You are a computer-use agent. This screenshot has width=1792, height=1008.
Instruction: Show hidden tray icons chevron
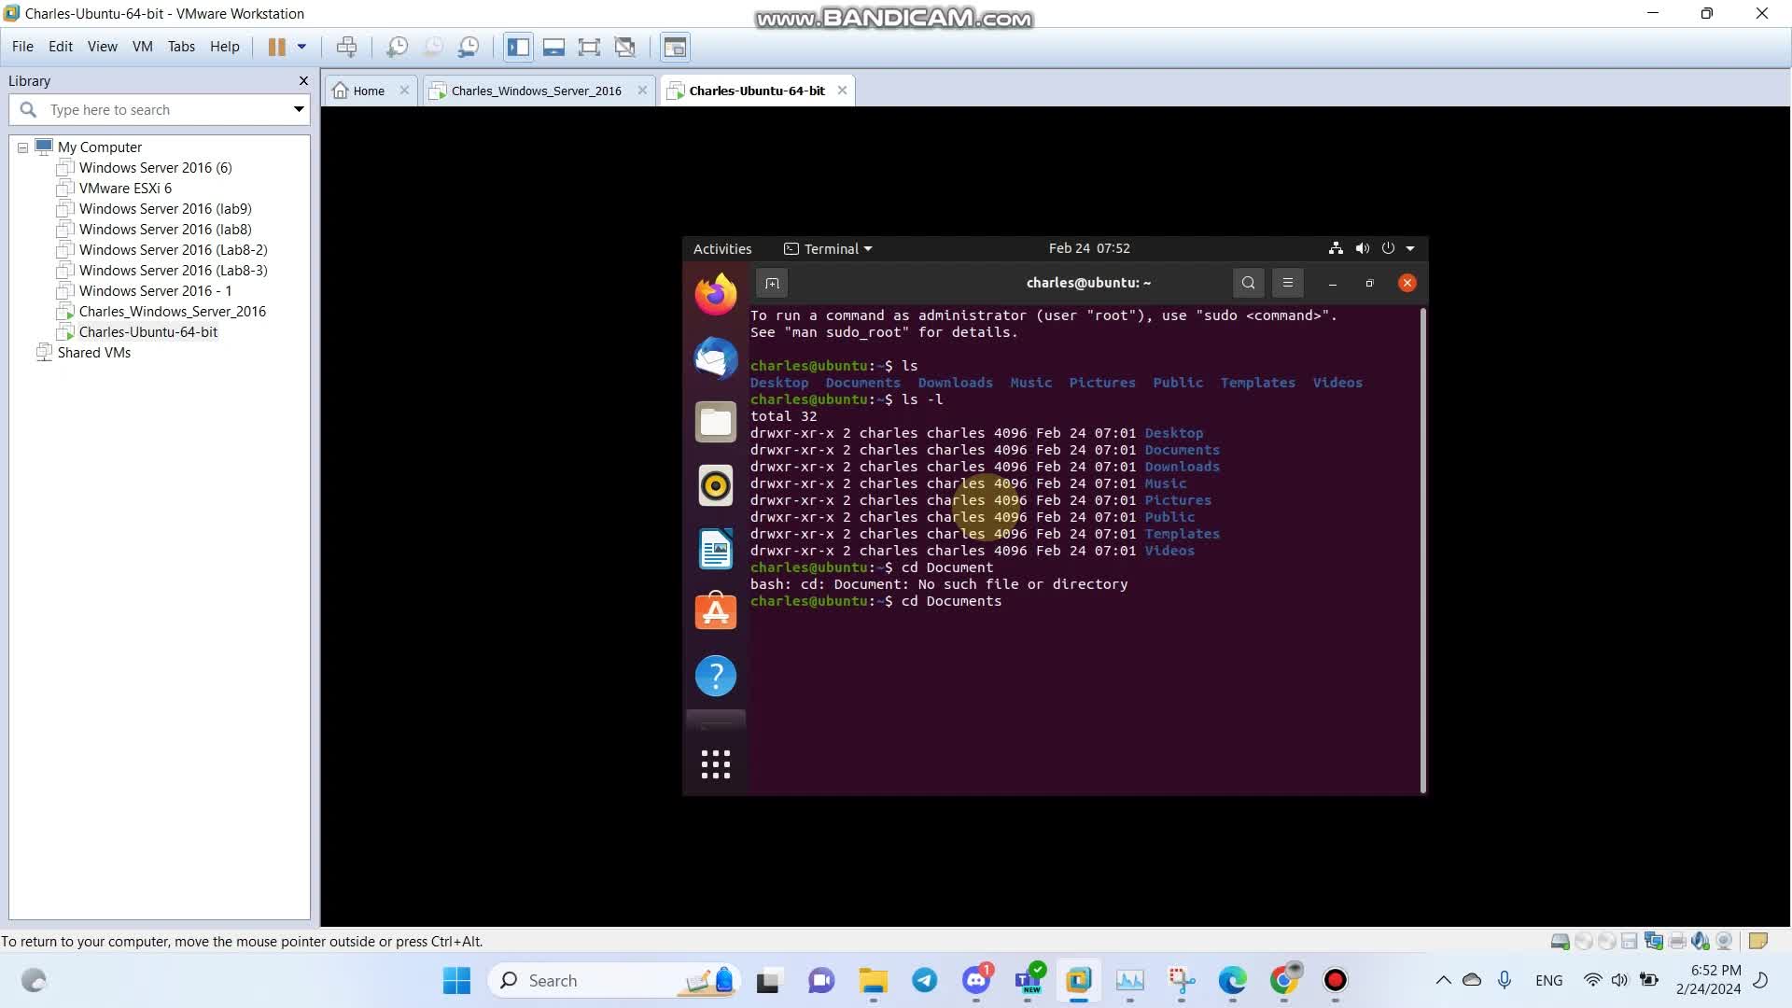tap(1443, 981)
